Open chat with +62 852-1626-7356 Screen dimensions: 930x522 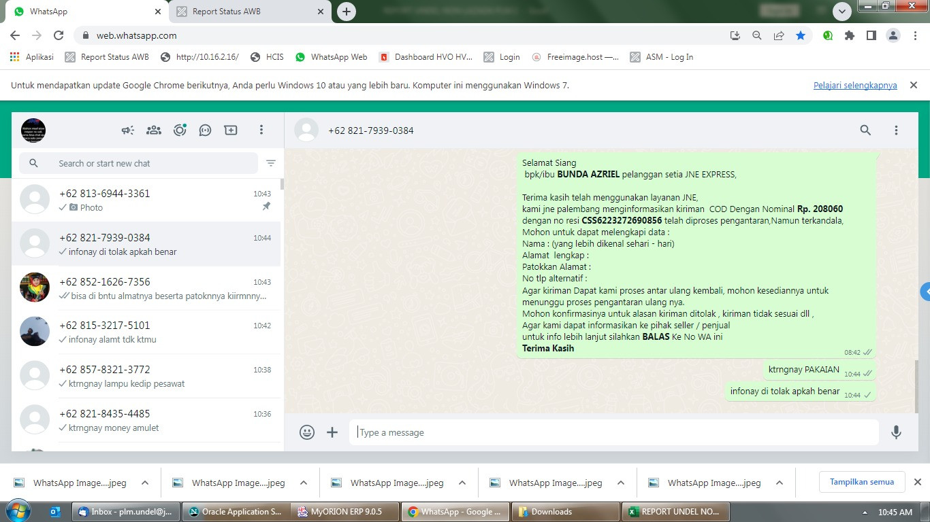pos(146,288)
